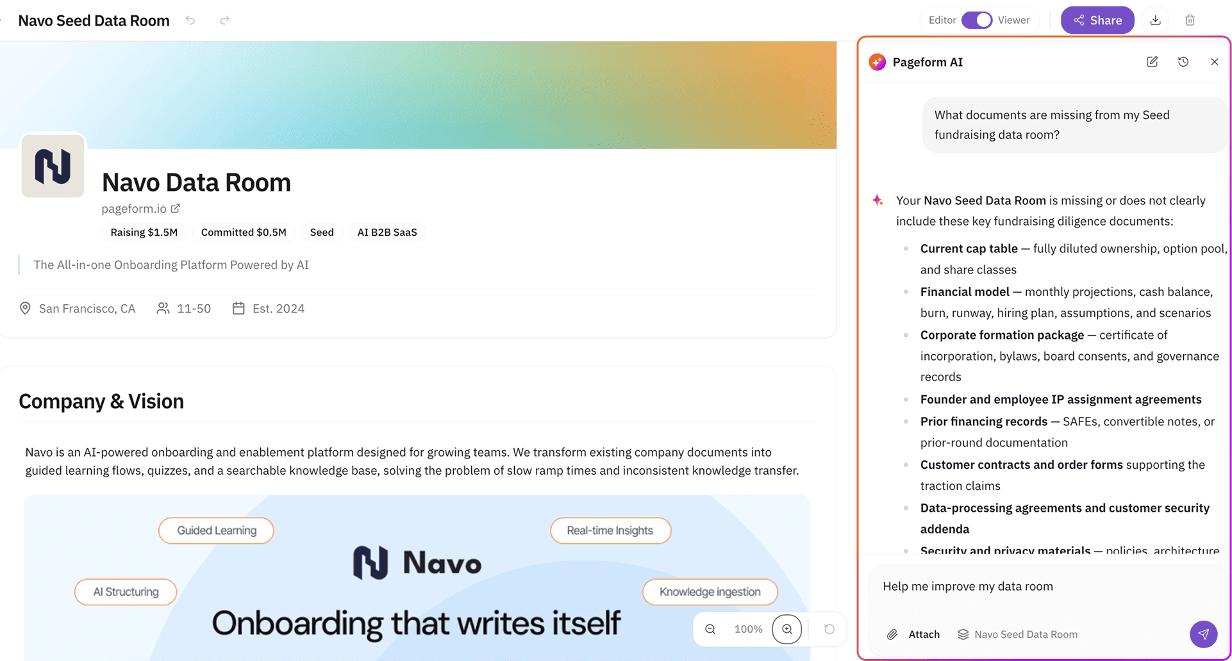Click the San Francisco, CA text

[87, 309]
